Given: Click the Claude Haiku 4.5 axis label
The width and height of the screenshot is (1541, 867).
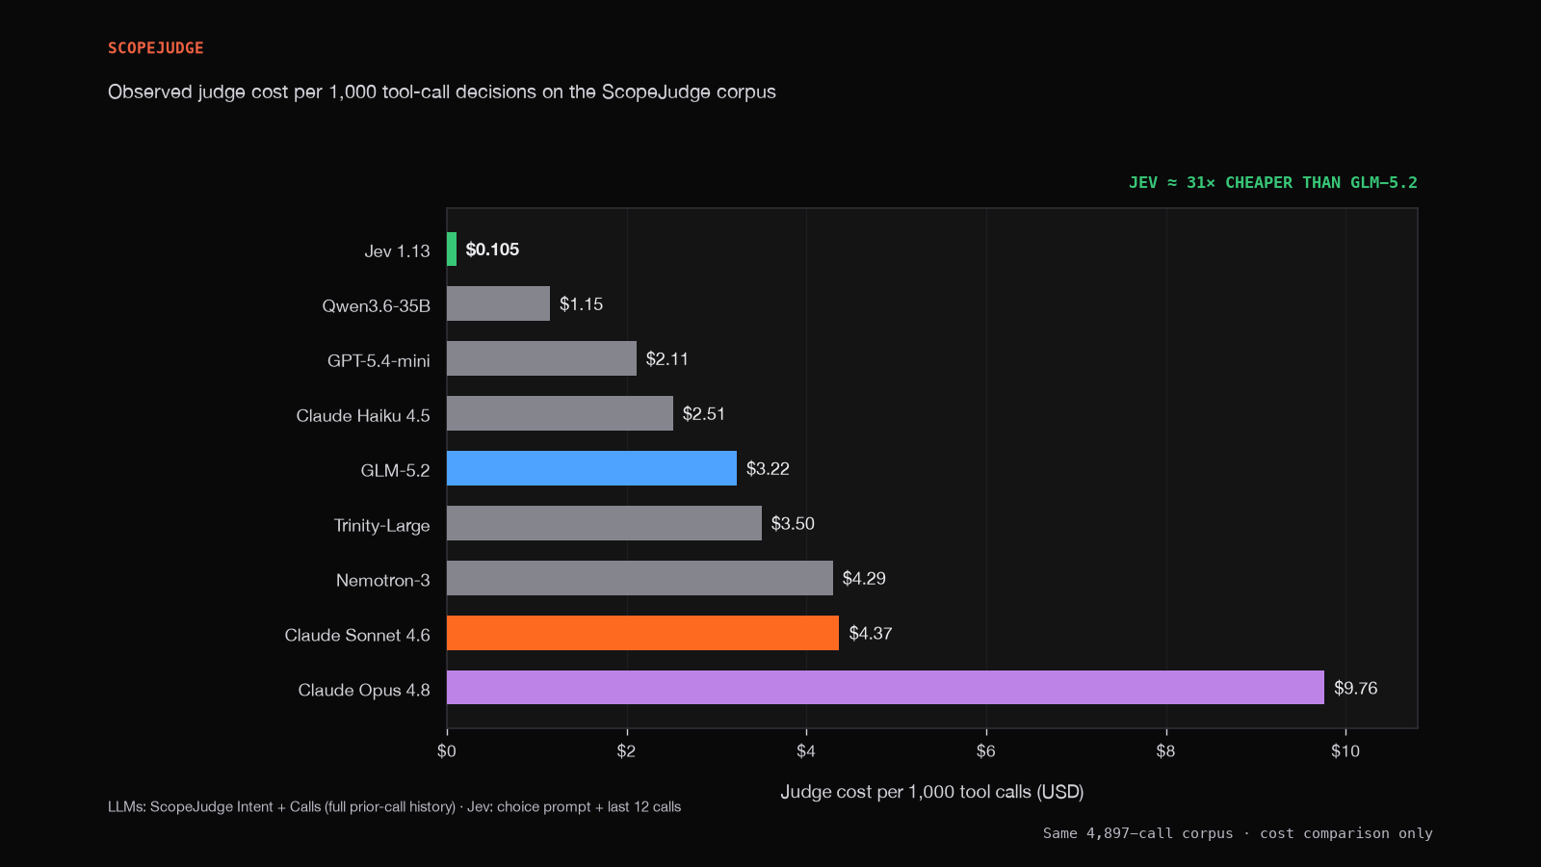Looking at the screenshot, I should point(363,416).
